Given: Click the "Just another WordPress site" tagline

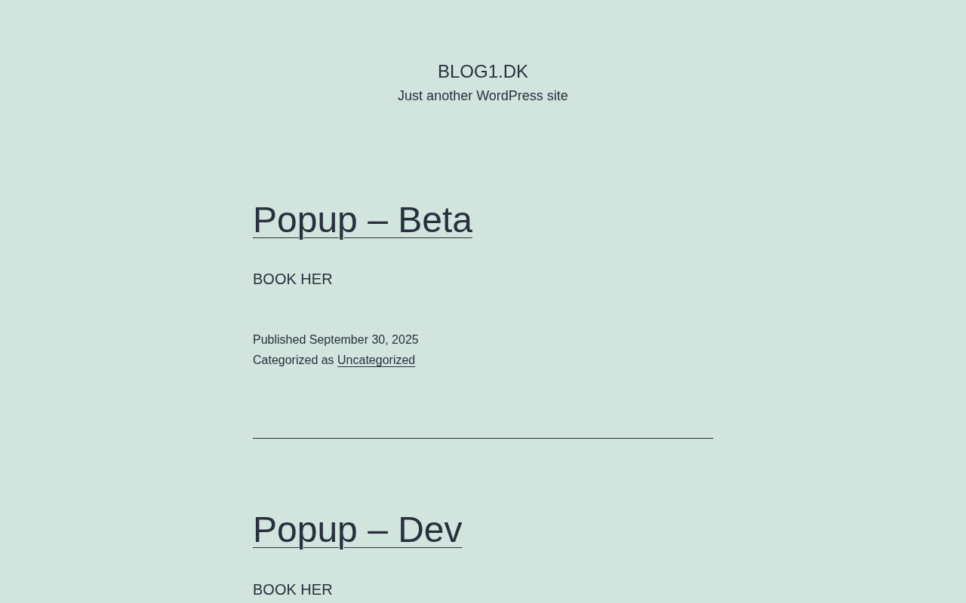Looking at the screenshot, I should (x=483, y=96).
